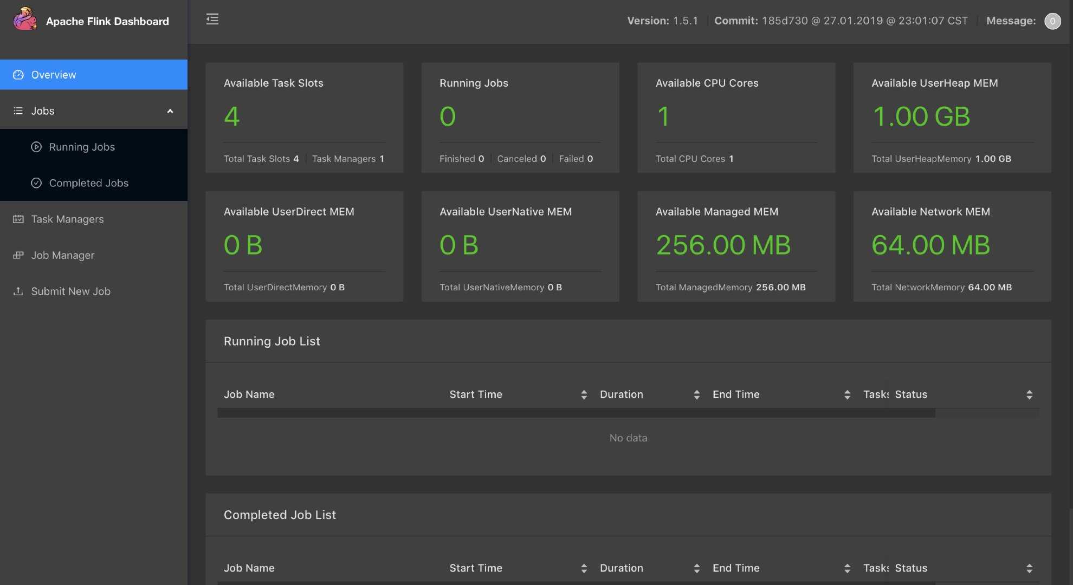
Task: Collapse the Jobs submenu chevron
Action: coord(170,111)
